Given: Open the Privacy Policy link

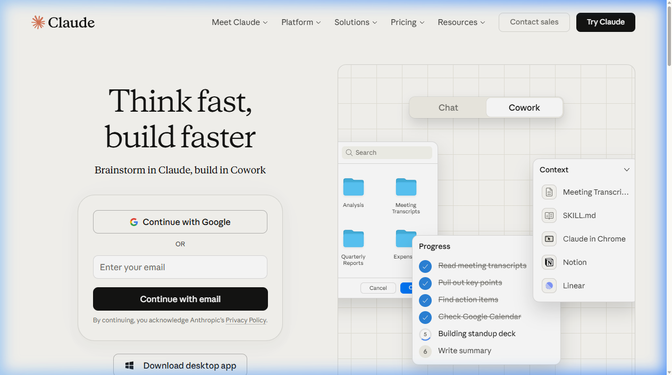Looking at the screenshot, I should [246, 320].
